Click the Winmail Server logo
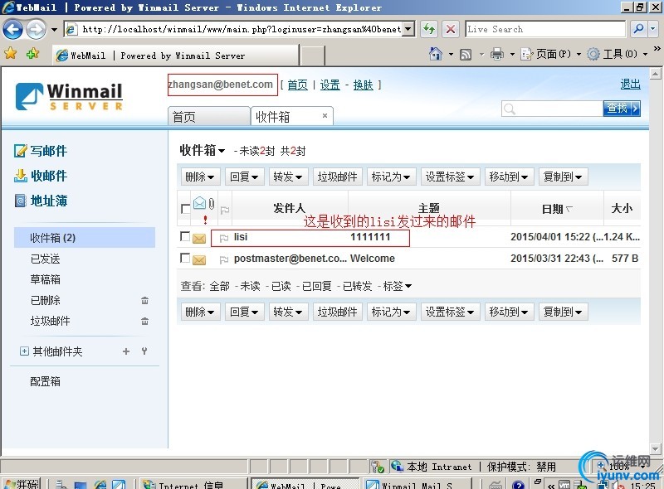 point(69,97)
